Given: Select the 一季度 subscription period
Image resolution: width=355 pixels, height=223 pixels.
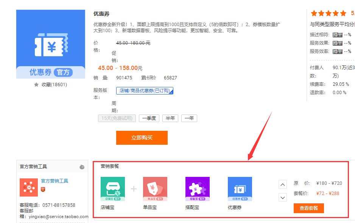Looking at the screenshot, I should [149, 118].
